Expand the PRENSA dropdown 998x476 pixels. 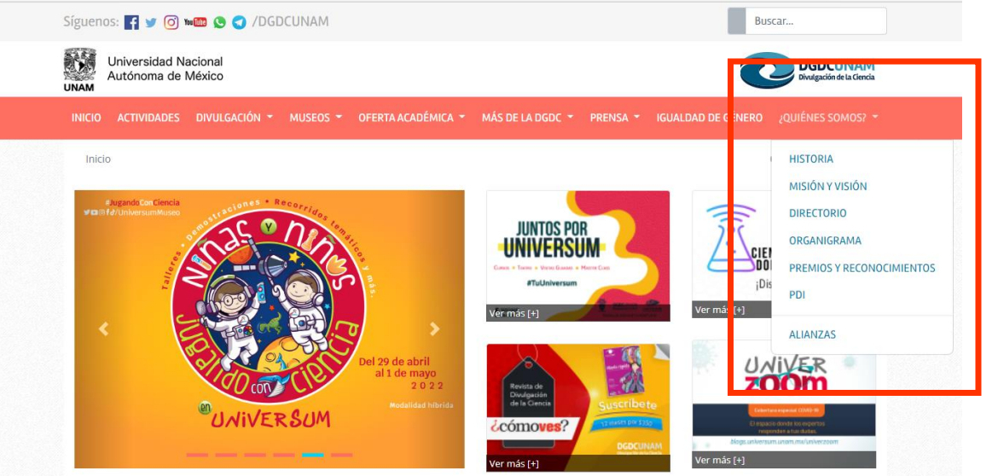coord(615,118)
